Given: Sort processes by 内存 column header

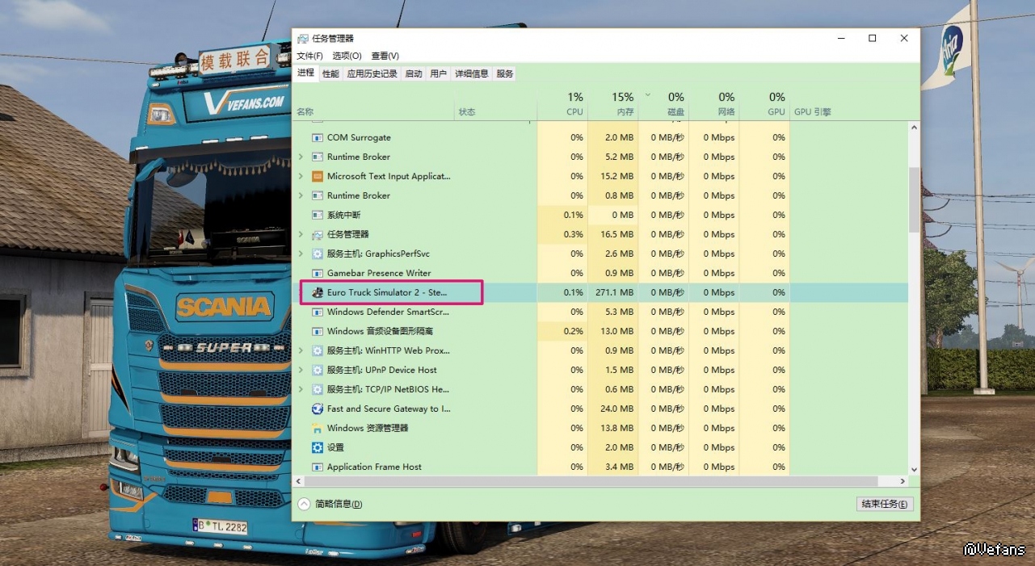Looking at the screenshot, I should point(622,104).
